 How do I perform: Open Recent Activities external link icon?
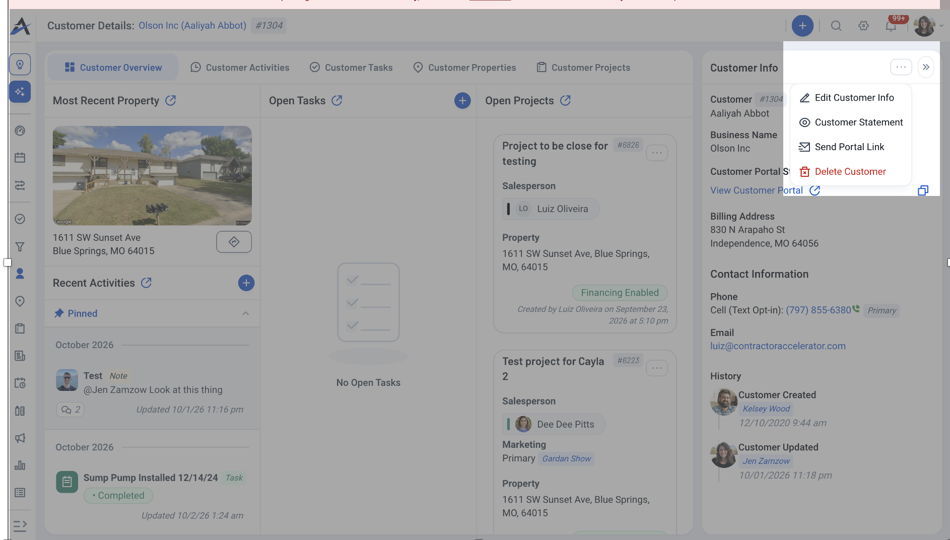coord(147,283)
